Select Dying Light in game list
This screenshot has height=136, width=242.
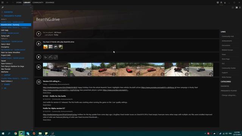click(x=5, y=36)
